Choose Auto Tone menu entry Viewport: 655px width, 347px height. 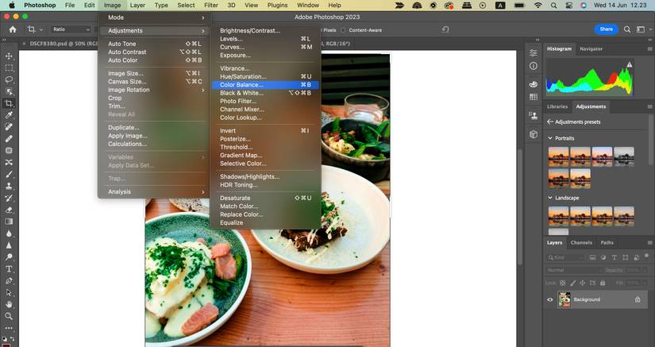(155, 44)
